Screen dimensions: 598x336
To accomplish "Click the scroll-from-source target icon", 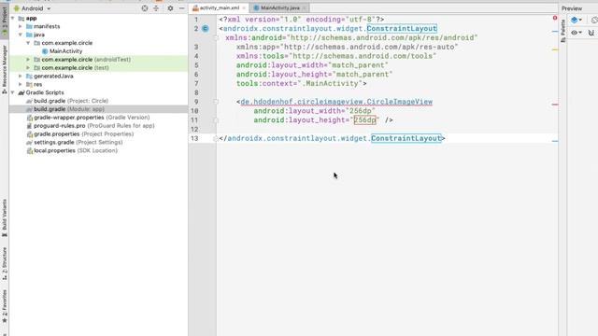I will click(145, 8).
